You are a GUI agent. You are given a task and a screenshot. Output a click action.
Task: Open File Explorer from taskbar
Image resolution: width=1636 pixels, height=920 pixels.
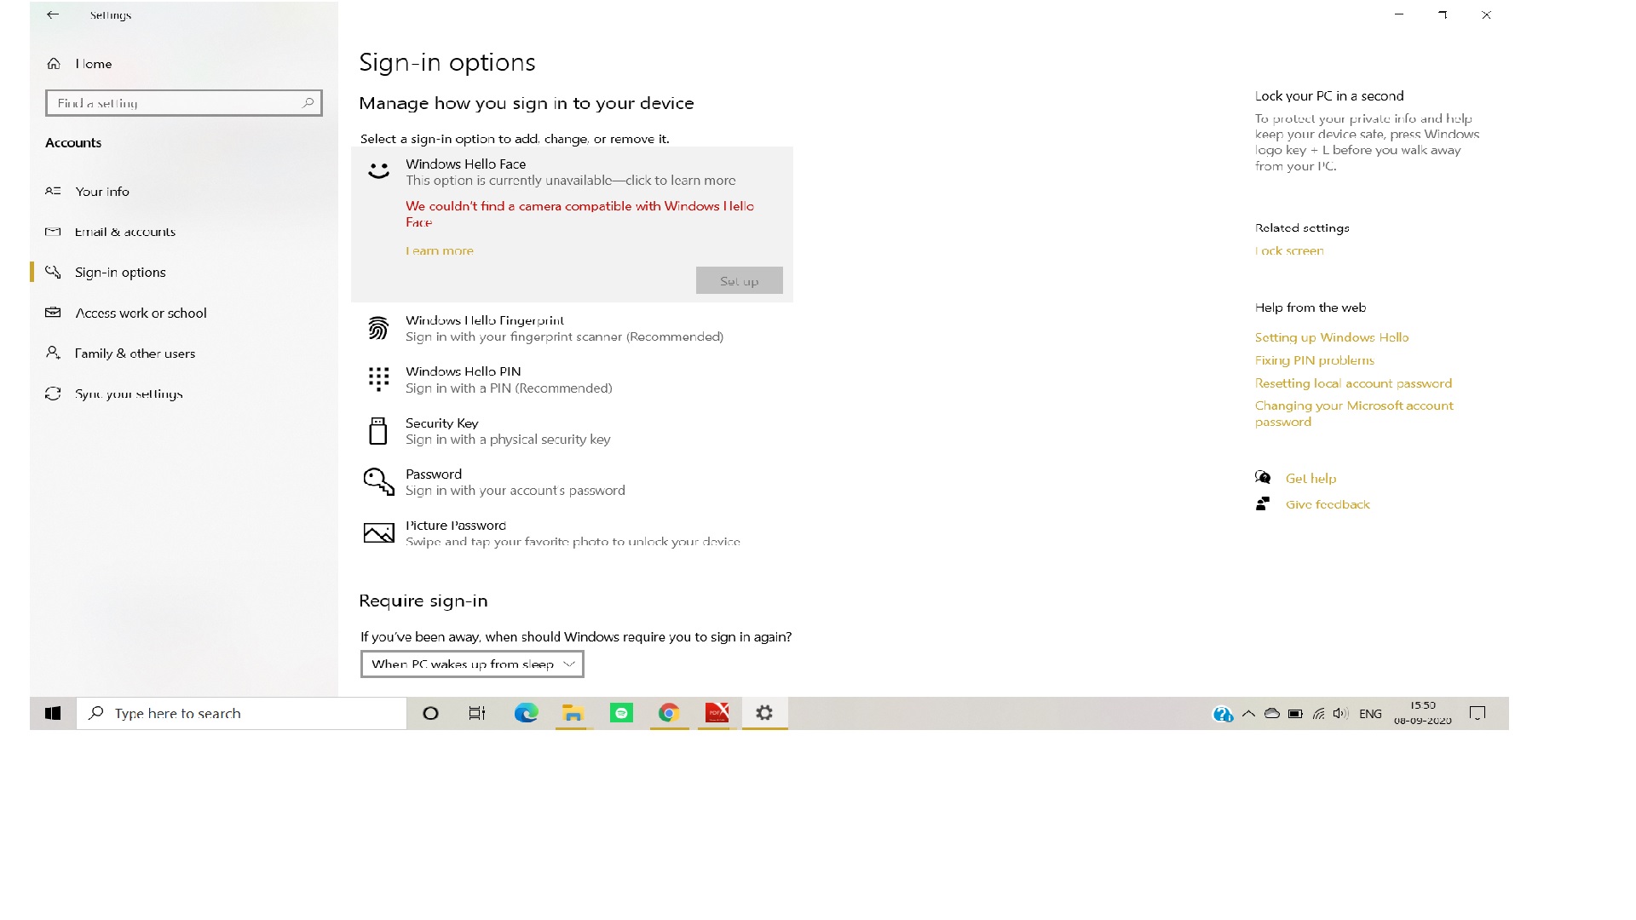(x=573, y=714)
